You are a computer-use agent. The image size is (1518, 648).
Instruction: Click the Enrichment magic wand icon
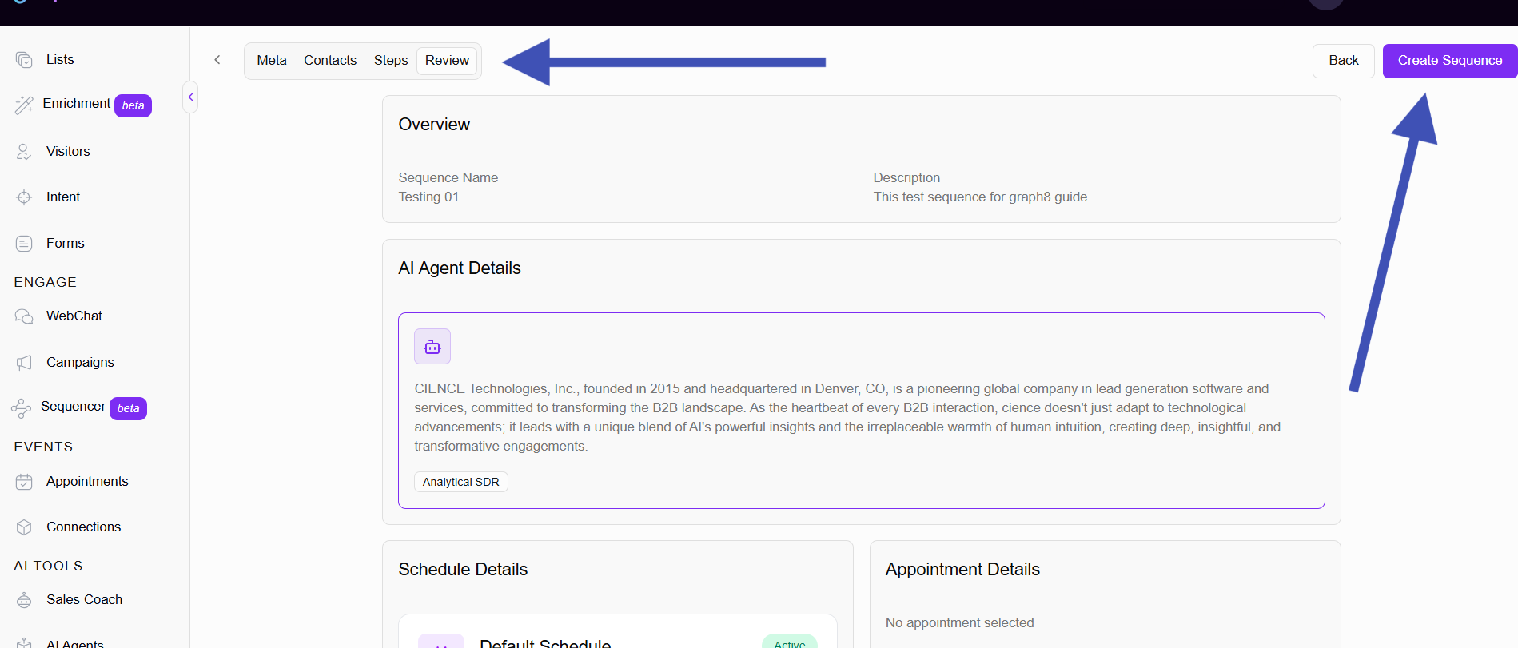24,105
